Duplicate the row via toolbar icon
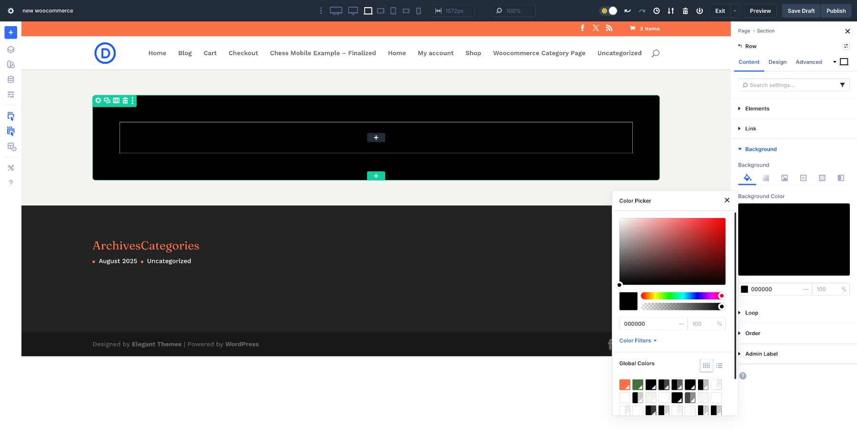The width and height of the screenshot is (857, 437). click(107, 100)
